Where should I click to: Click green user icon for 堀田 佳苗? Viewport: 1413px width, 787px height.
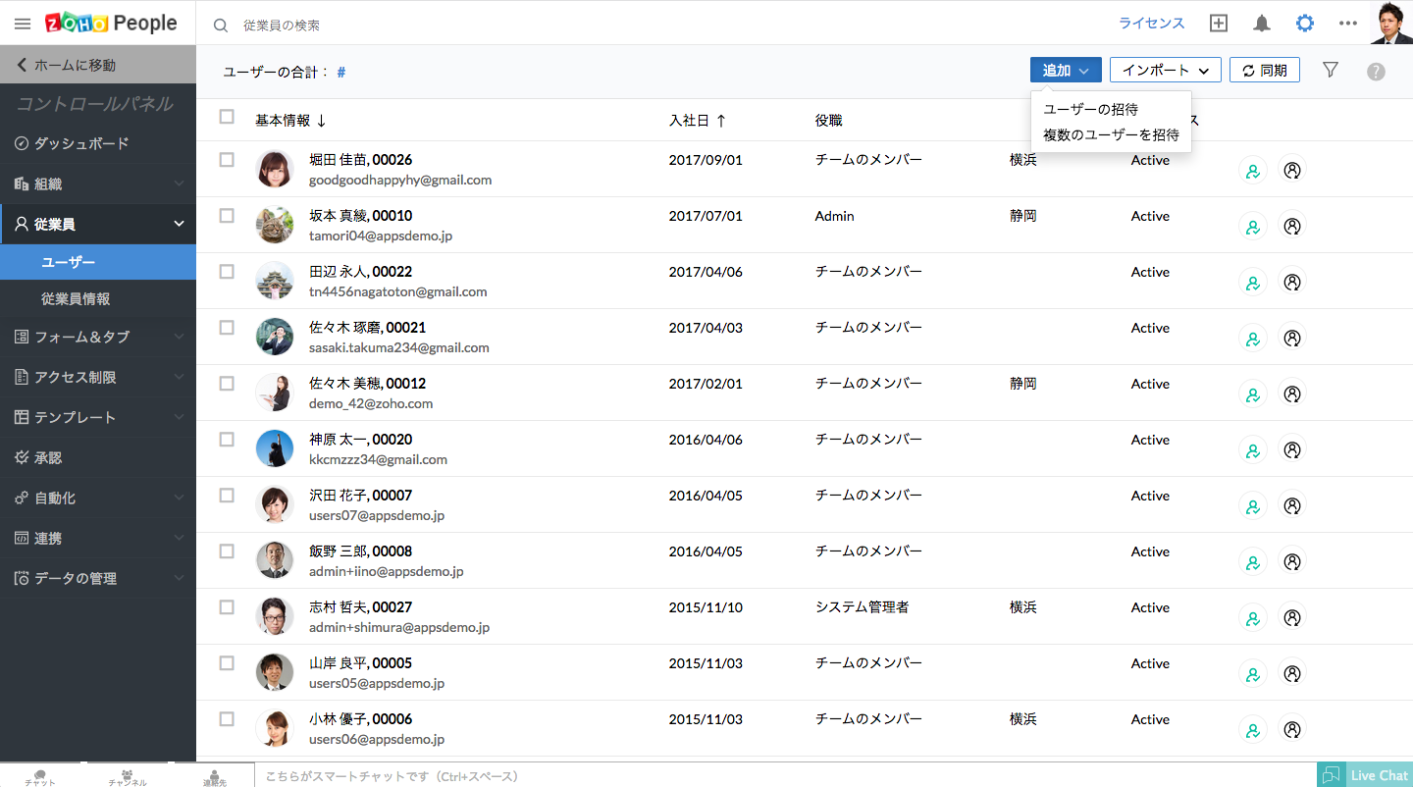(x=1252, y=170)
